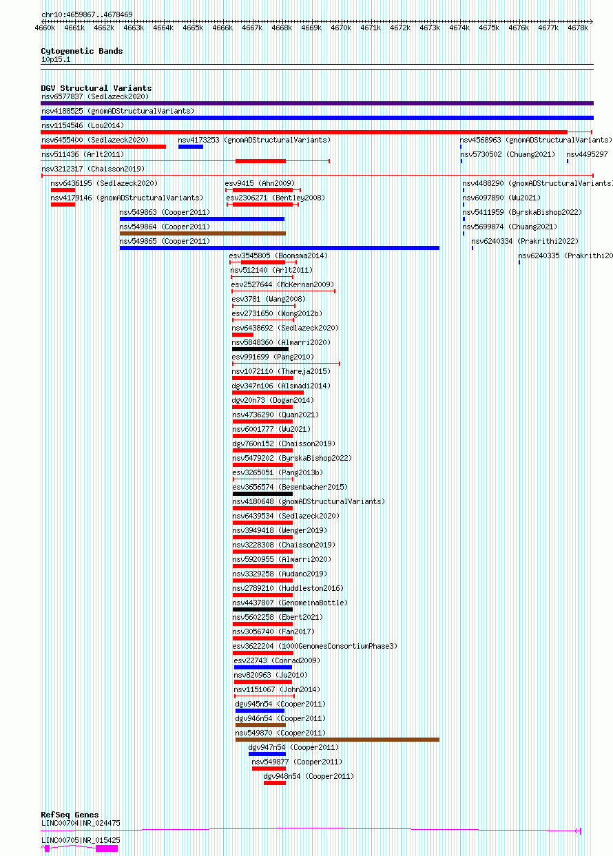Click nsv4179146 gnomAD variant label
Image resolution: width=613 pixels, height=856 pixels.
pos(127,198)
